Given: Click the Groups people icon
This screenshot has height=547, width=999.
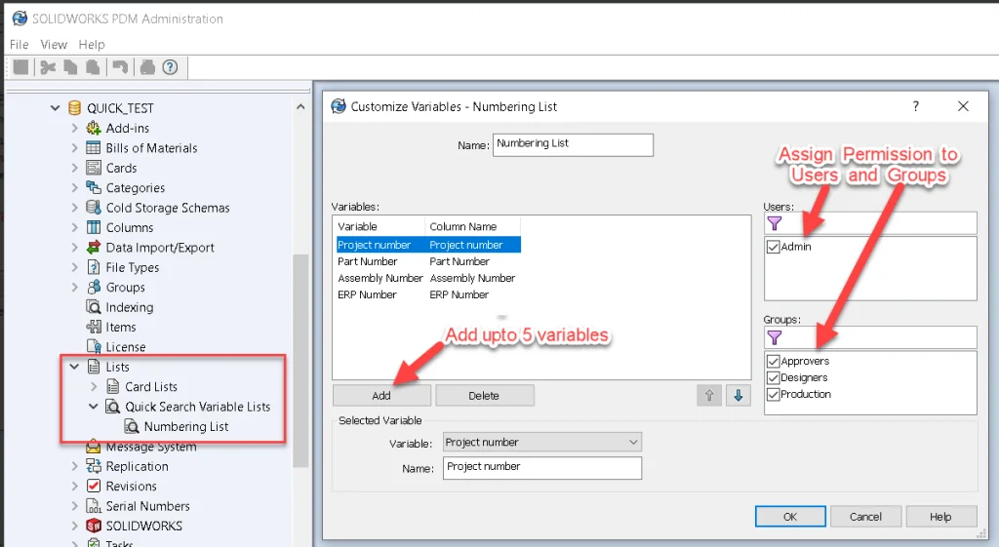Looking at the screenshot, I should click(93, 287).
